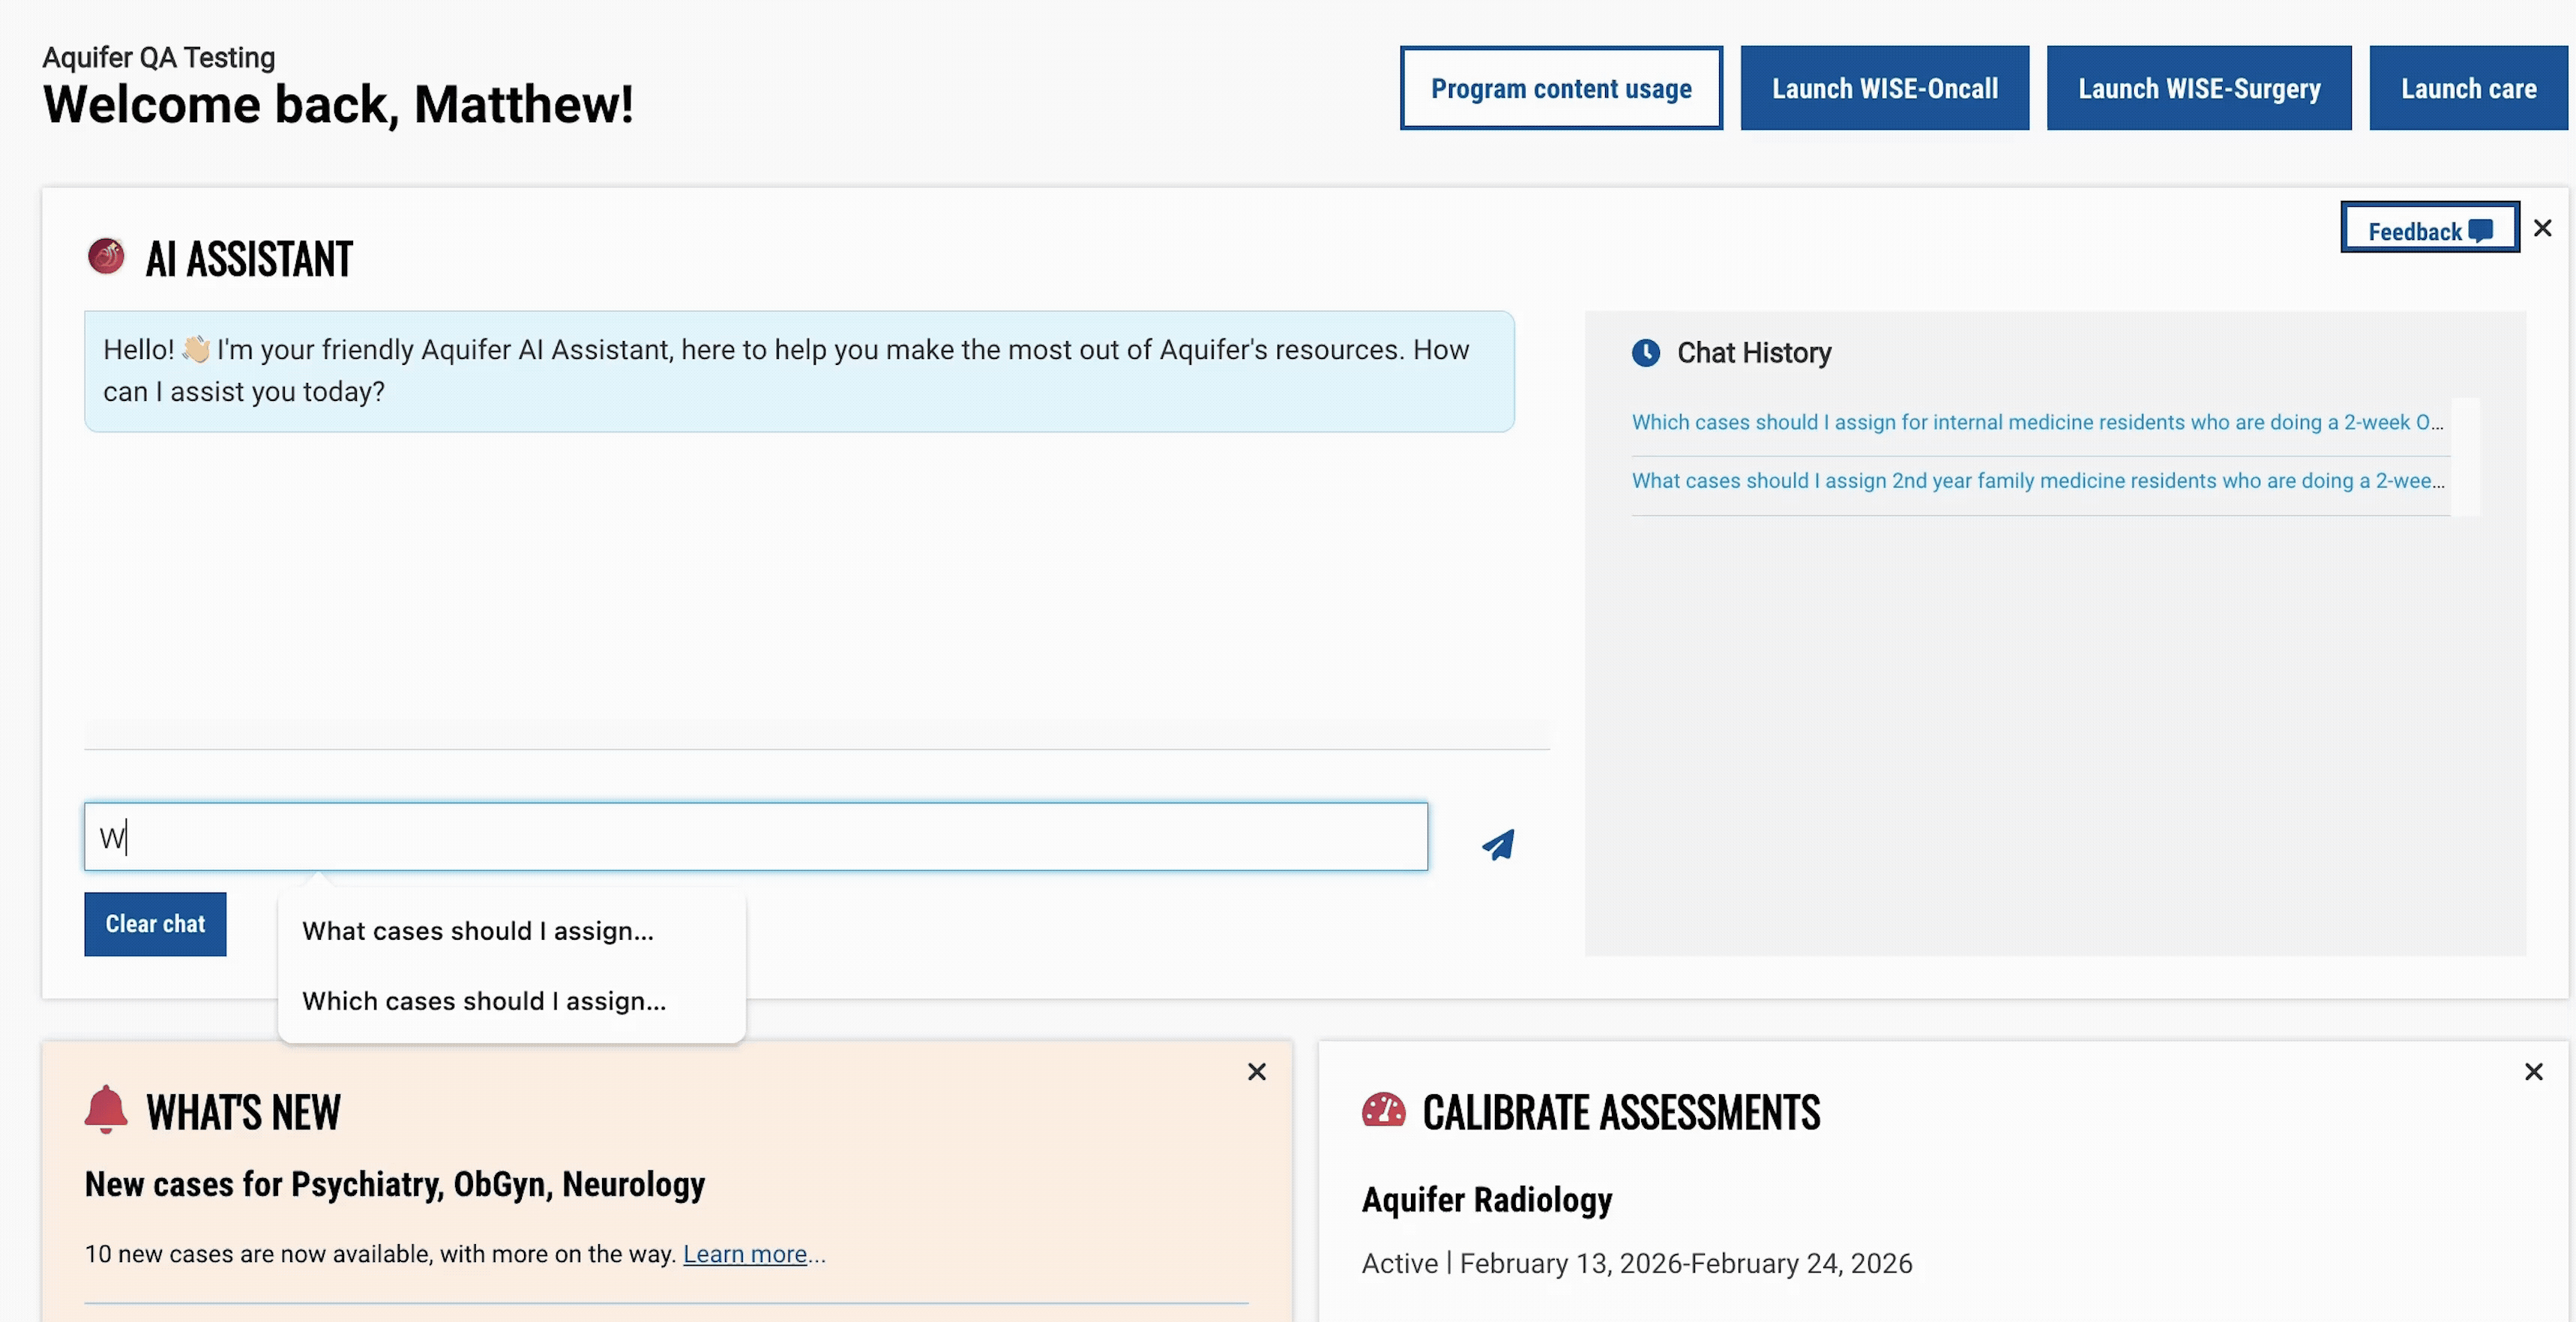Choose 'What cases should I assign...' suggestion

pos(478,931)
